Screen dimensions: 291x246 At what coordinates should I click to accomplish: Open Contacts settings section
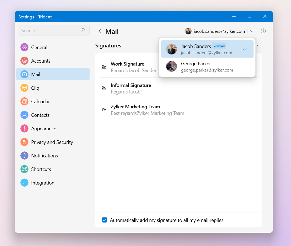(x=53, y=115)
